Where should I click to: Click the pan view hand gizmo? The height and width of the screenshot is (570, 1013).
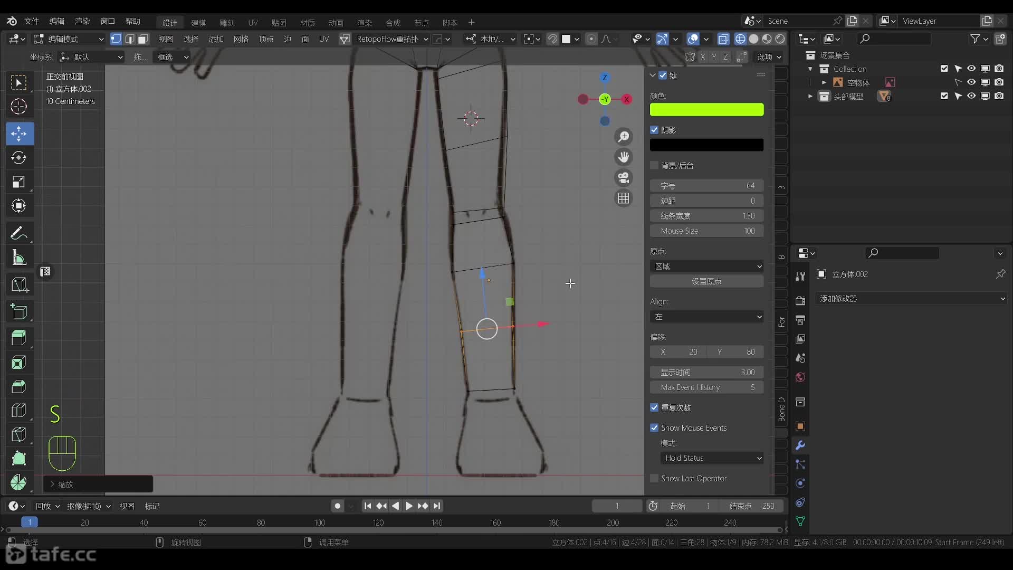pyautogui.click(x=624, y=157)
